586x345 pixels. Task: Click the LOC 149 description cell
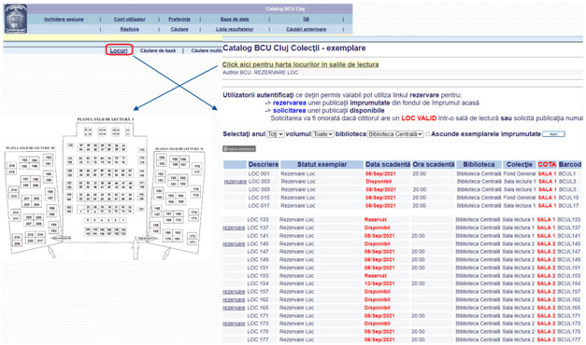pyautogui.click(x=258, y=259)
